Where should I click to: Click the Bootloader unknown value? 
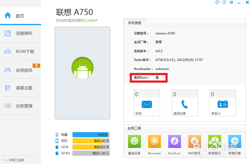(162, 69)
